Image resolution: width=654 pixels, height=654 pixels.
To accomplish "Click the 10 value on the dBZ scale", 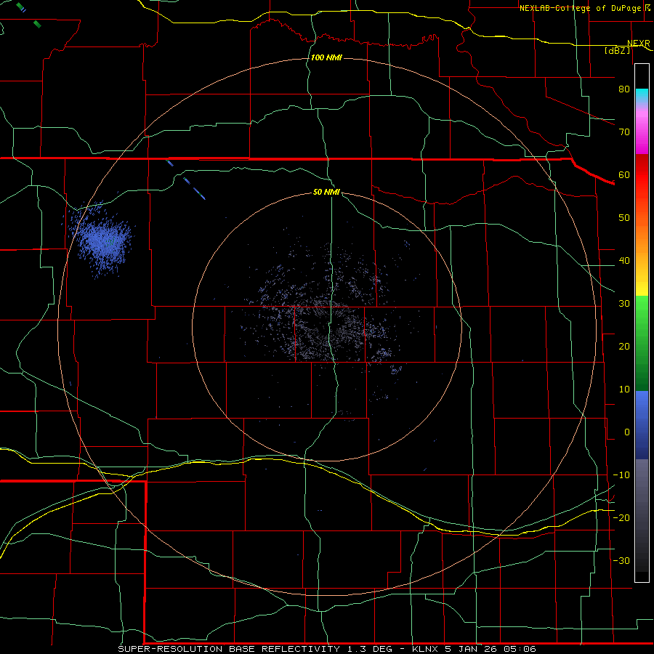I will pyautogui.click(x=624, y=389).
